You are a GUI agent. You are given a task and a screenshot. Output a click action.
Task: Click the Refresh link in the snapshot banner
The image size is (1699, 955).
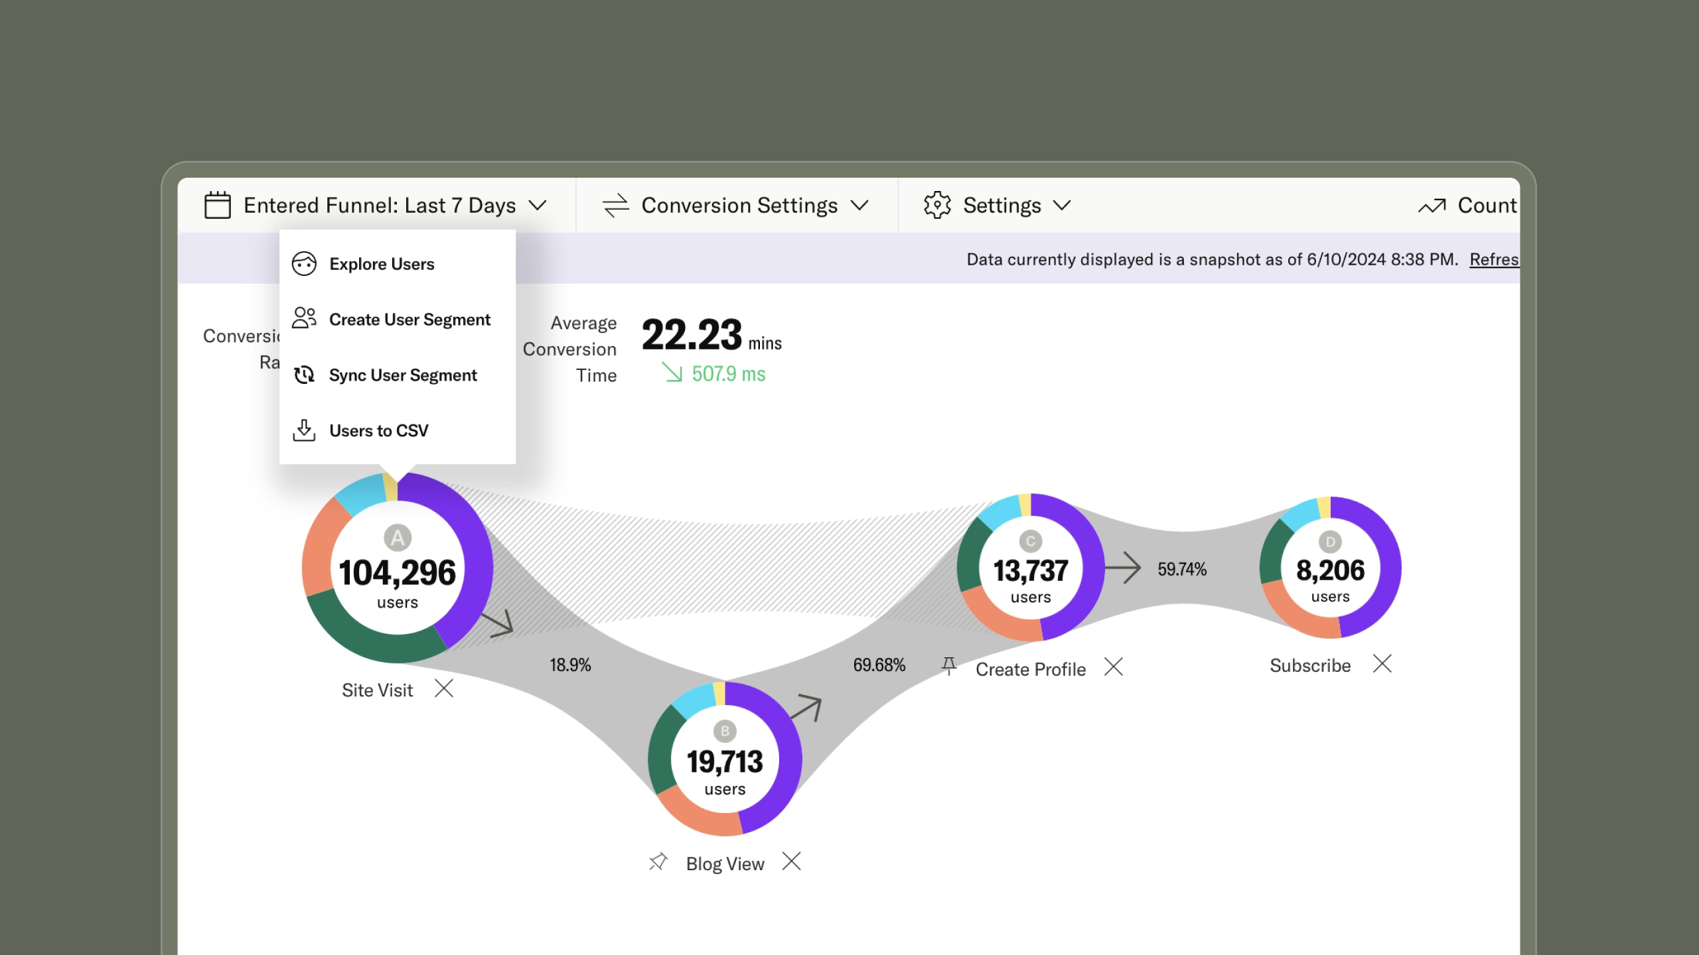[1495, 259]
